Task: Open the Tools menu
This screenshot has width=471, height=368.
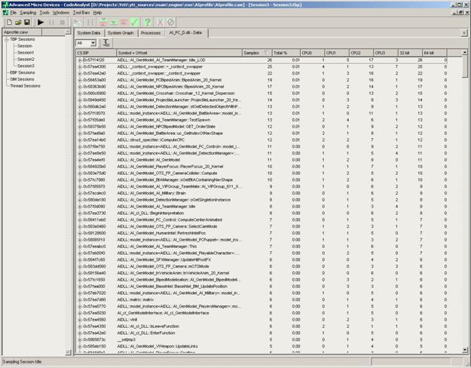Action: pyautogui.click(x=45, y=13)
